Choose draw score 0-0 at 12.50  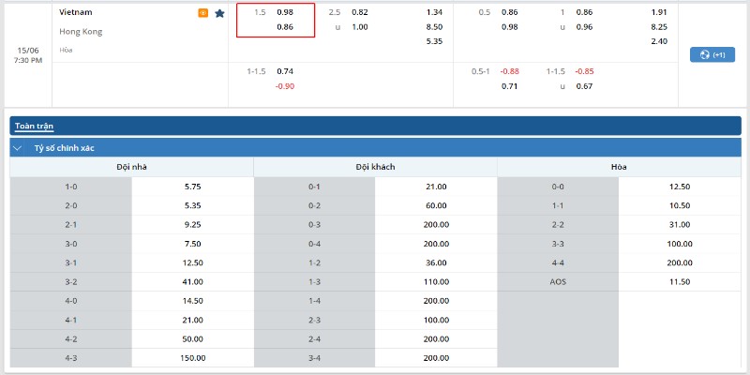(x=680, y=187)
